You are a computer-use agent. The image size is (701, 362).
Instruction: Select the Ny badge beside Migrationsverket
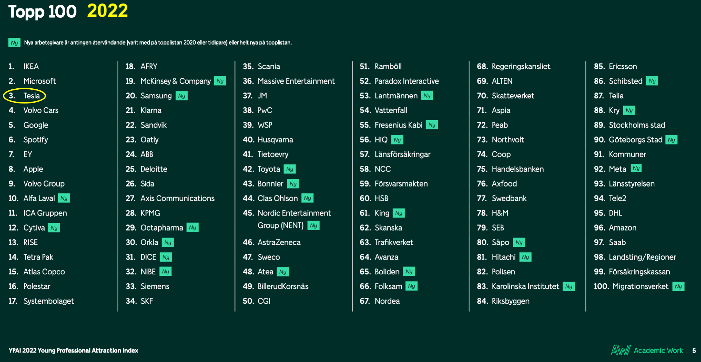678,287
